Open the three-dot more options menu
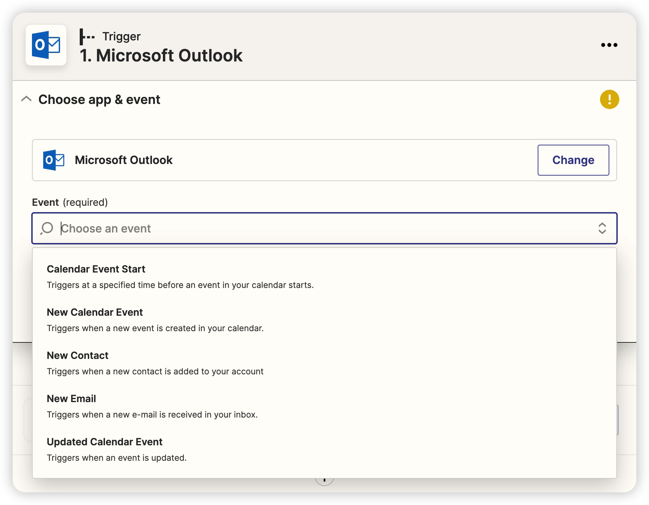649x505 pixels. pyautogui.click(x=609, y=45)
